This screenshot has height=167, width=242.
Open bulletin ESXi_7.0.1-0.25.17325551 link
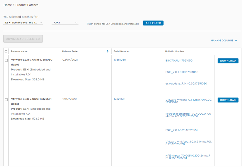(182, 130)
